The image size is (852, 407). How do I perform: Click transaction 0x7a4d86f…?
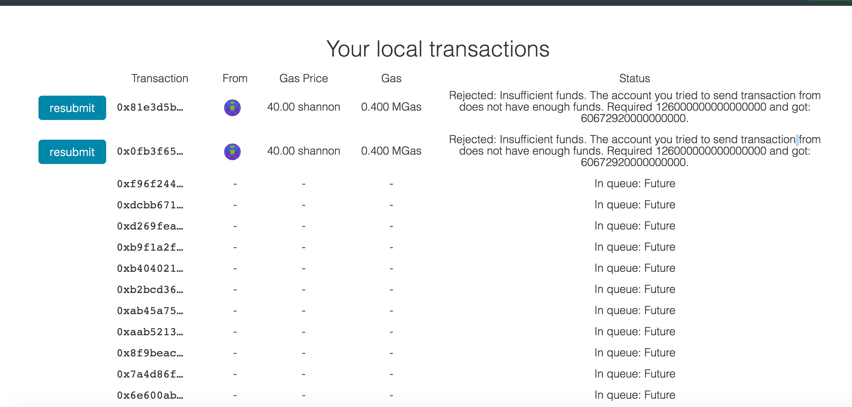click(x=150, y=374)
